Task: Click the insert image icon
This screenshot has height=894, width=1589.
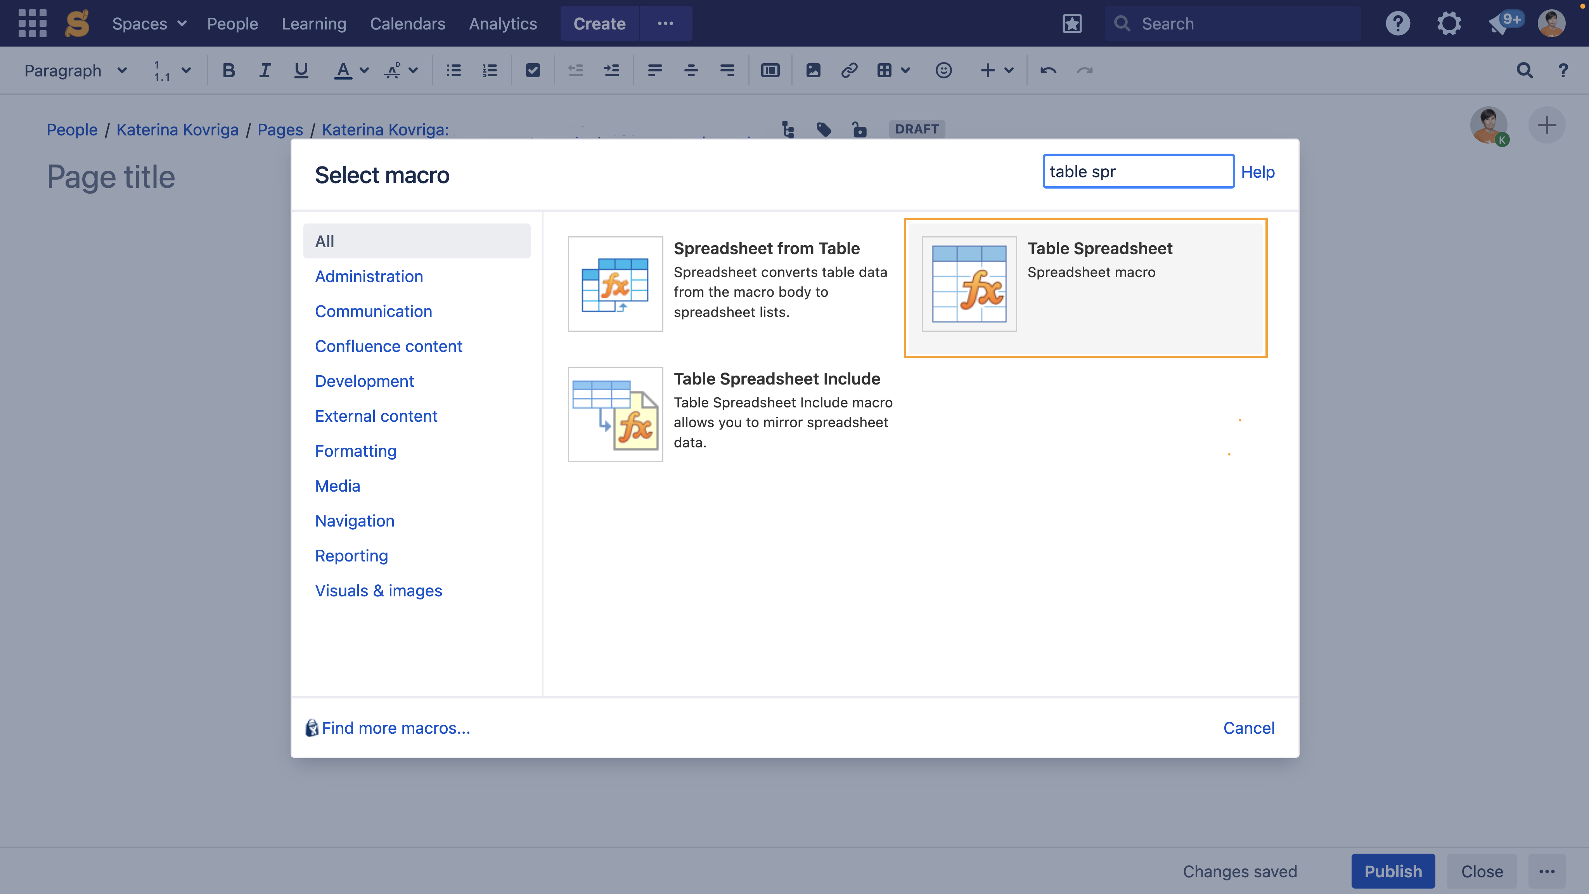Action: tap(813, 70)
